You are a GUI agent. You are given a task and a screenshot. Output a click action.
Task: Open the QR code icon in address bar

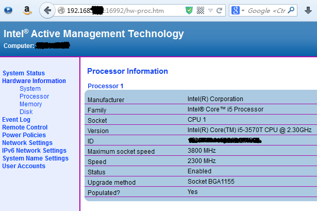[x=201, y=10]
